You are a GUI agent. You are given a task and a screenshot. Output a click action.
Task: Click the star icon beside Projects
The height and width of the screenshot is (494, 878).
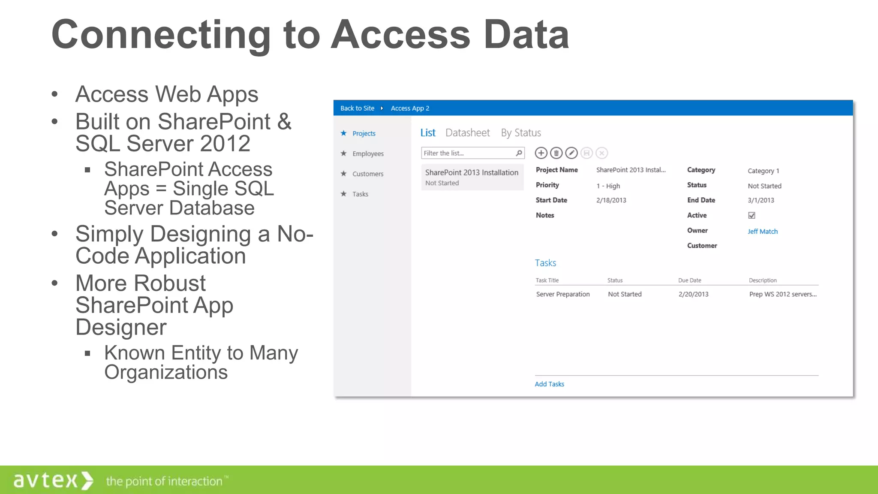pyautogui.click(x=343, y=133)
